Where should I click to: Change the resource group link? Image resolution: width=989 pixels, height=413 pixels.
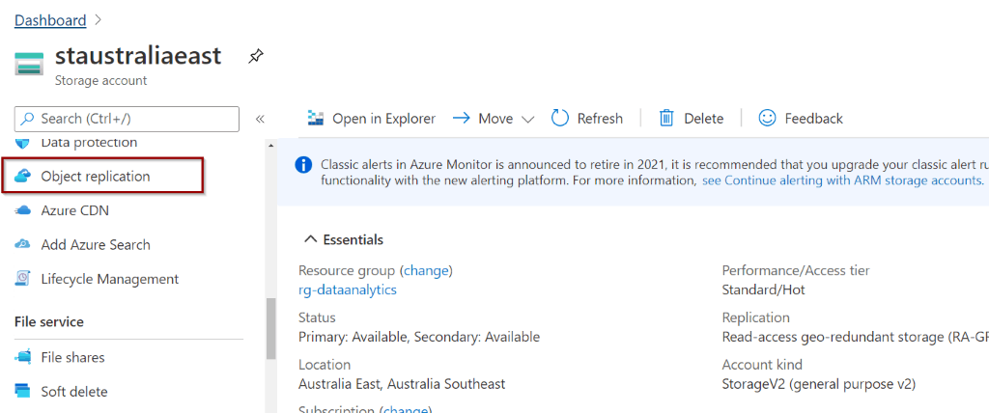(426, 270)
